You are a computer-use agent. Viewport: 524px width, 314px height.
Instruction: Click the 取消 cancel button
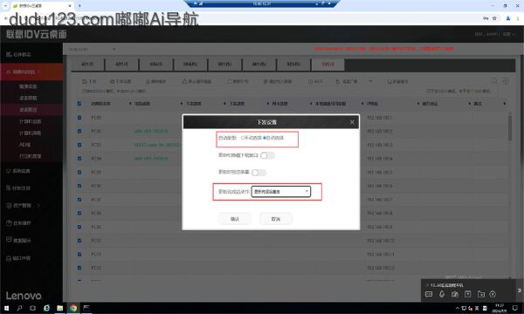click(276, 219)
